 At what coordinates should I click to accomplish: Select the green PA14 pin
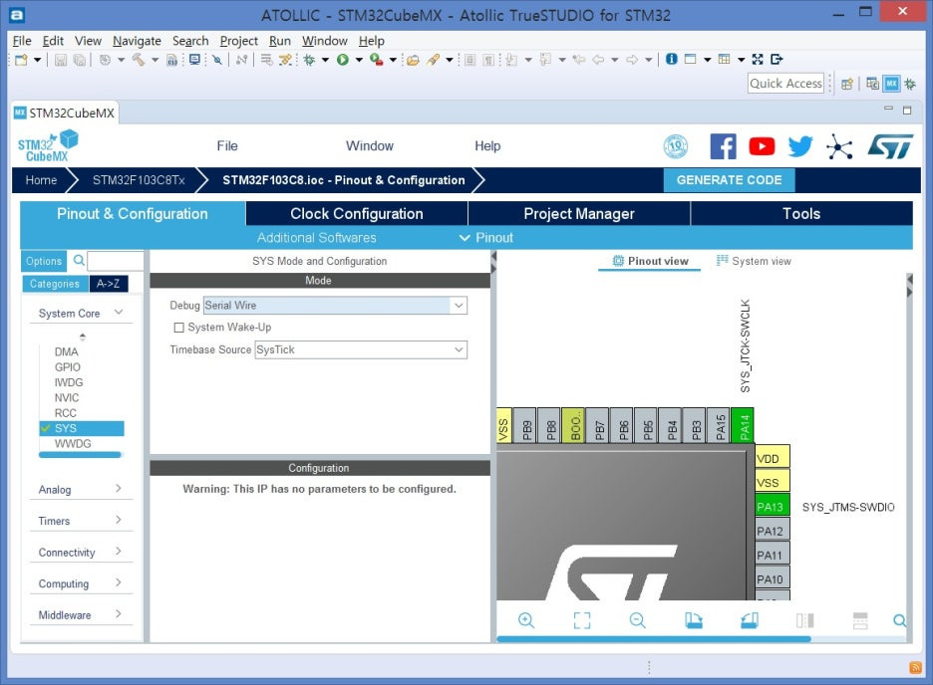click(742, 425)
